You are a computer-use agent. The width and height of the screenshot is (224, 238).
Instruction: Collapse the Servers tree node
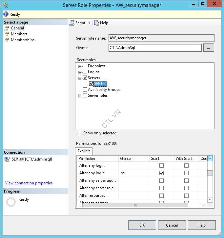pos(80,78)
